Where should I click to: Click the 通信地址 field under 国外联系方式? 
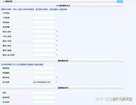point(44,68)
